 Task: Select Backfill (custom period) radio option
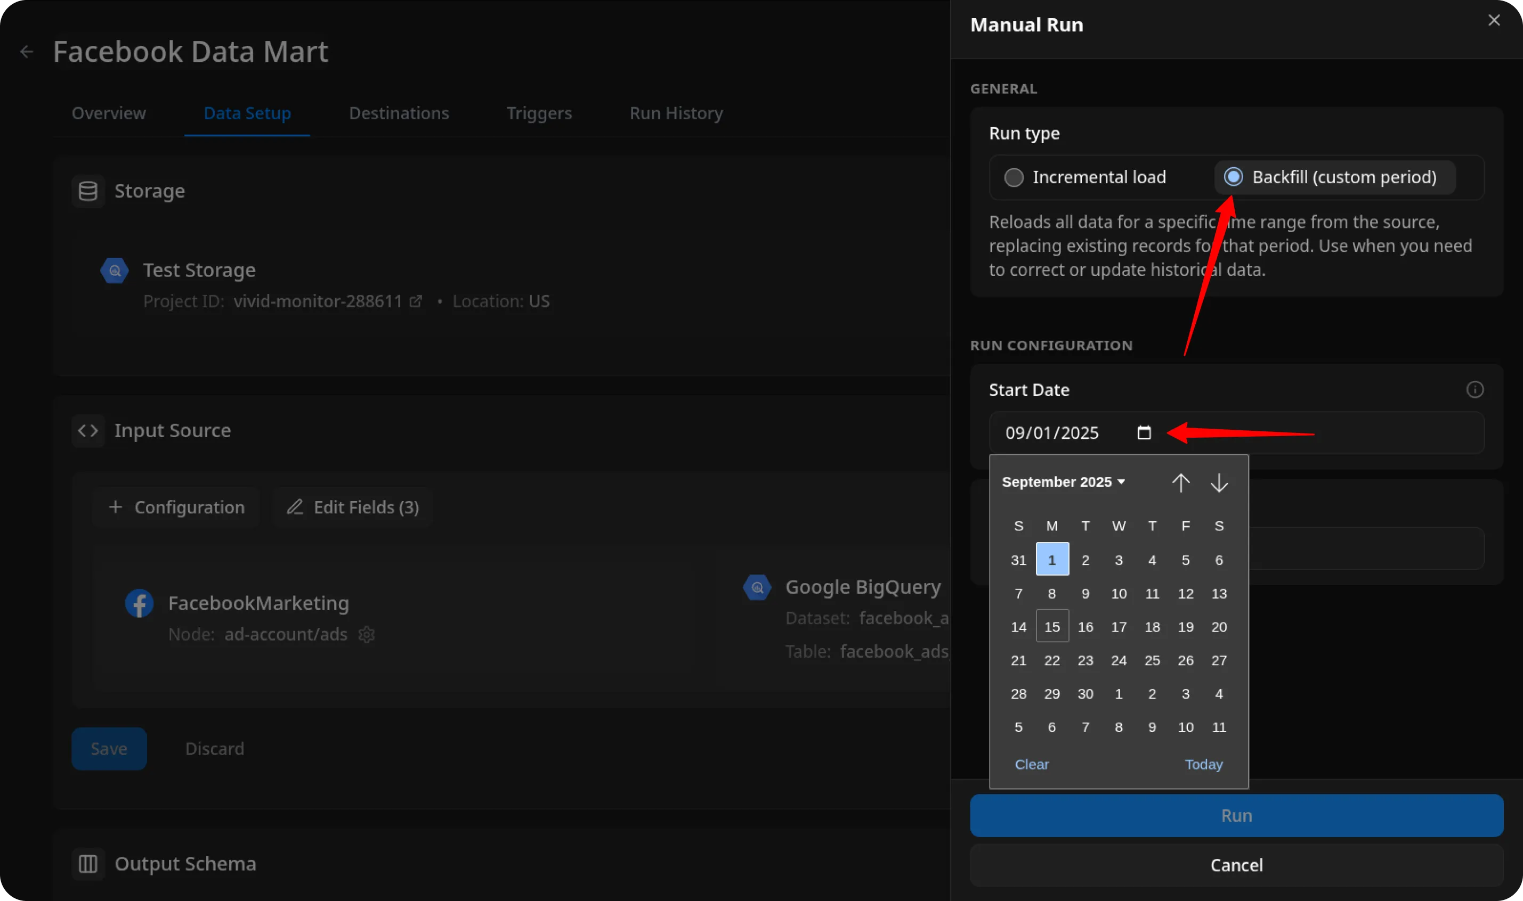(1233, 177)
